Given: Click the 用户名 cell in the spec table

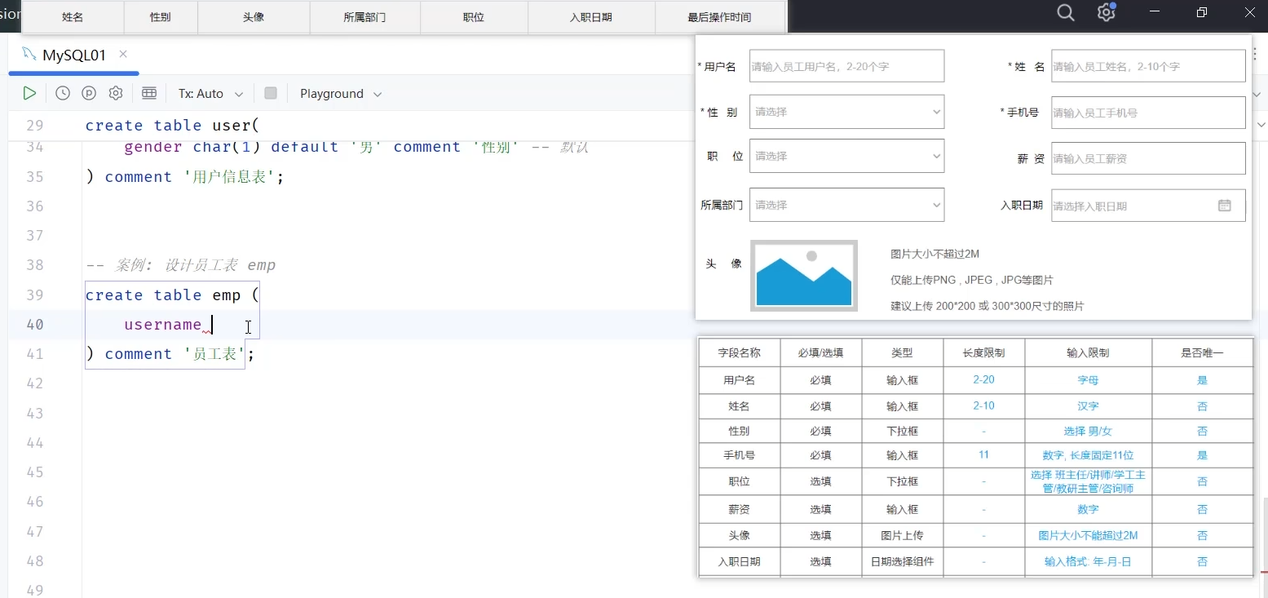Looking at the screenshot, I should pos(739,380).
